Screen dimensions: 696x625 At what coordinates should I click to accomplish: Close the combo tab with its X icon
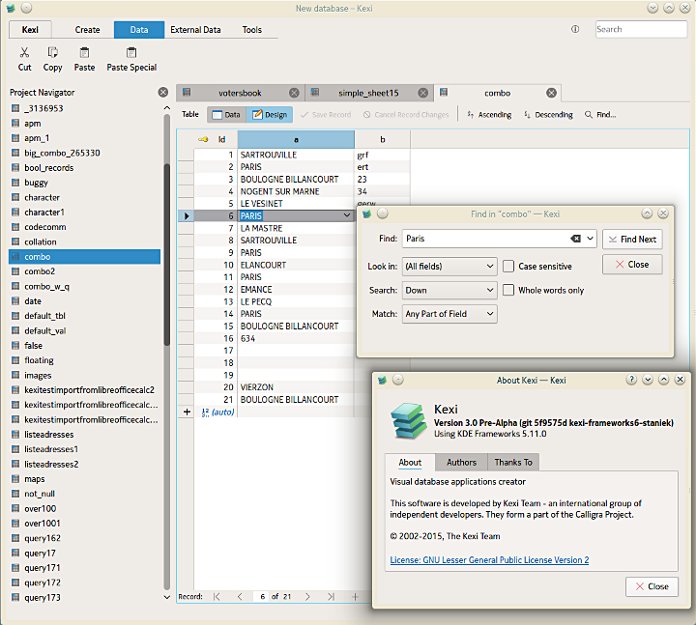(551, 93)
